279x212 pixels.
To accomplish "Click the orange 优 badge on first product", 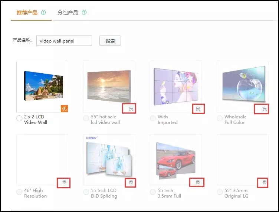I will click(x=65, y=108).
